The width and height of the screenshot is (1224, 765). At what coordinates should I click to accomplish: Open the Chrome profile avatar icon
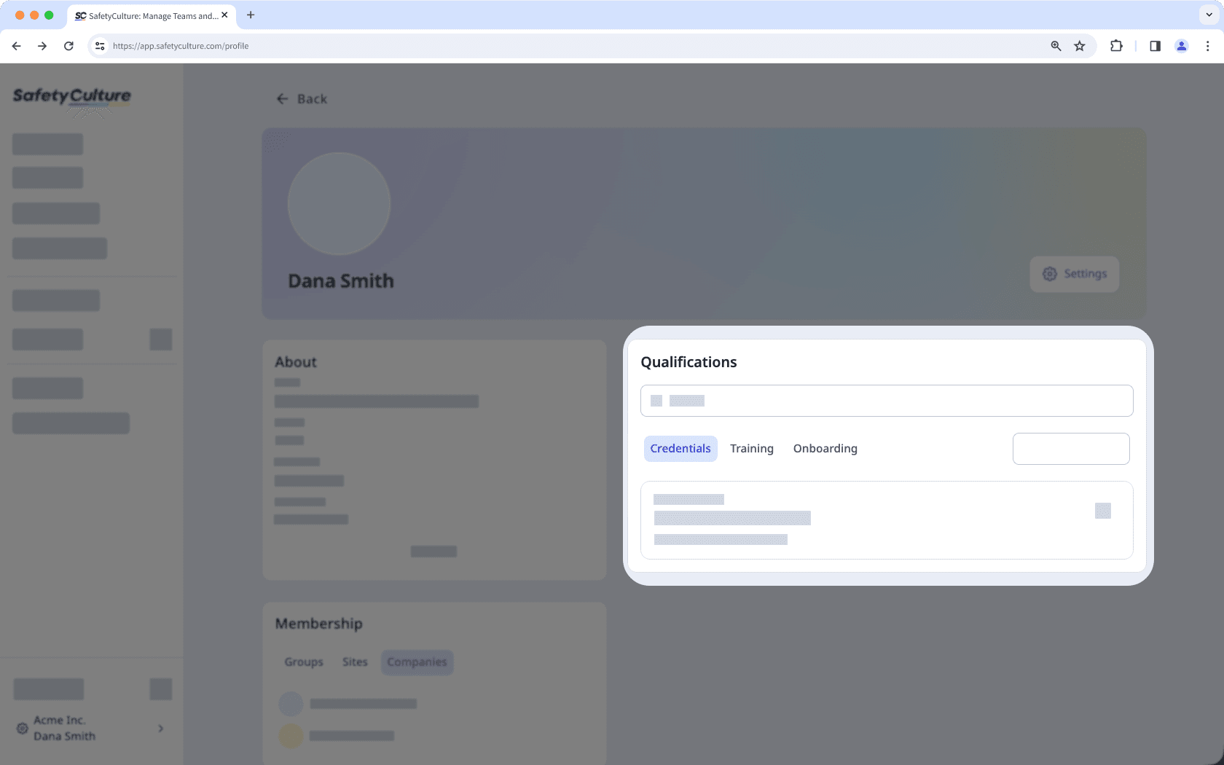tap(1181, 46)
